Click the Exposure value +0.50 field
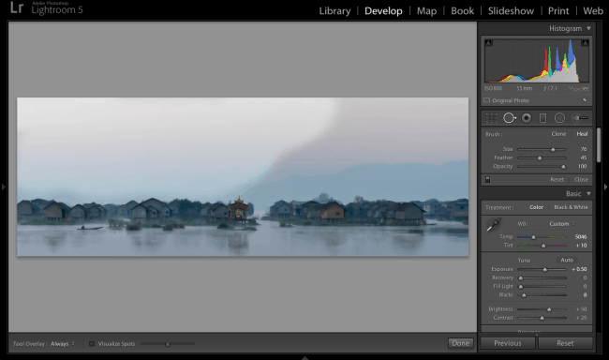Viewport: 609px width, 360px height. (x=579, y=269)
